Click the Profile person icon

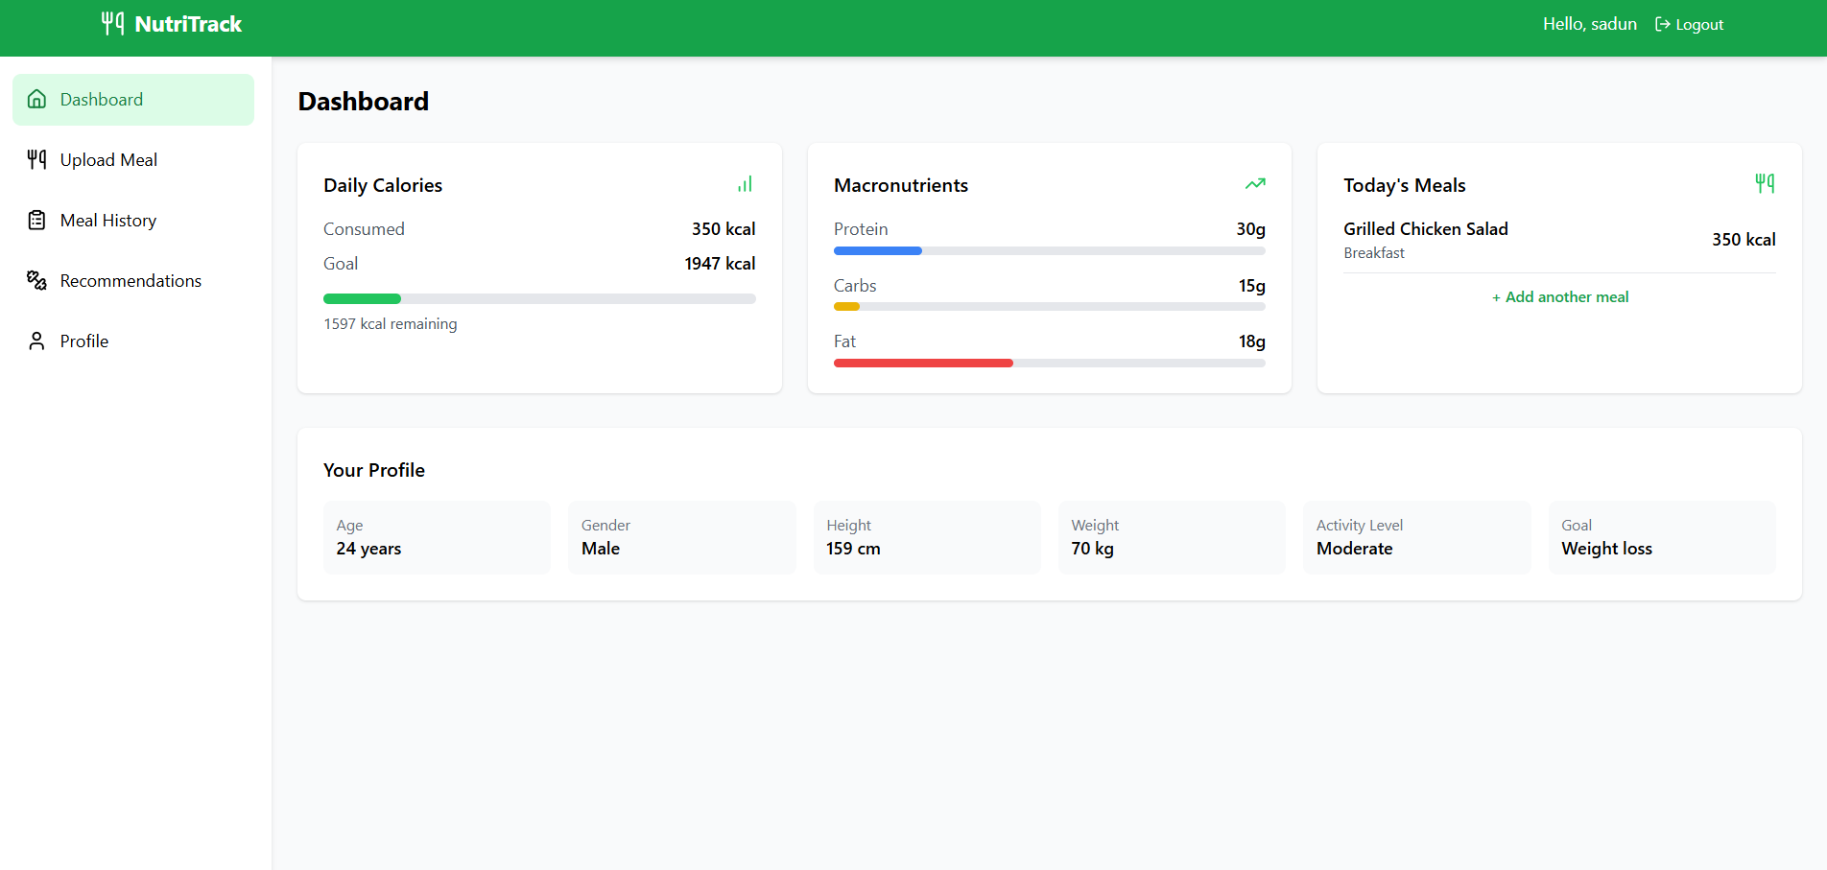(x=37, y=341)
